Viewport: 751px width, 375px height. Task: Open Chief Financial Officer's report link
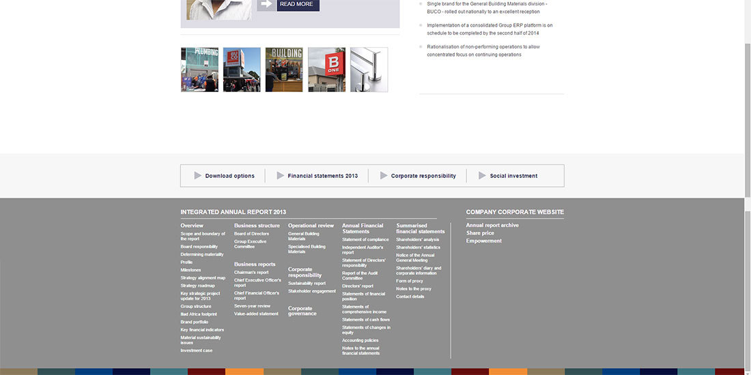257,296
